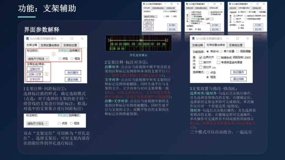Click 退出当前 in large 支架注释 dialog

(73, 79)
